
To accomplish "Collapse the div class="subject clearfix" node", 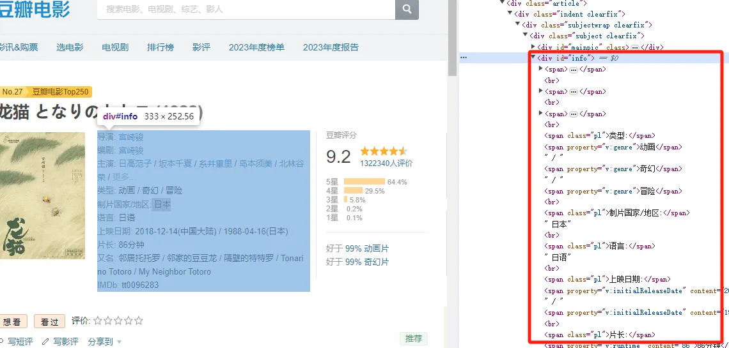I will coord(526,36).
